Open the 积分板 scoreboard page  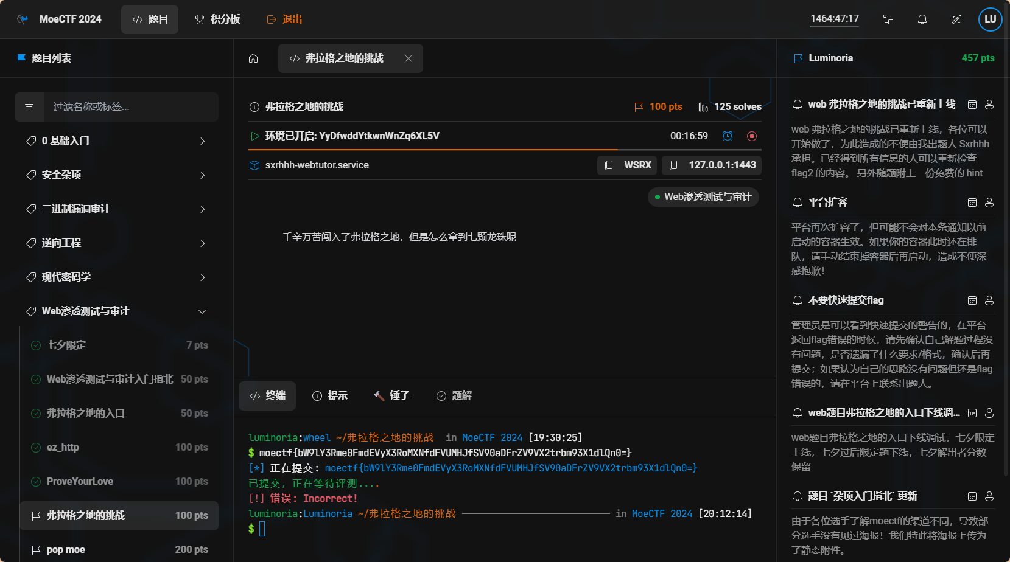coord(217,19)
